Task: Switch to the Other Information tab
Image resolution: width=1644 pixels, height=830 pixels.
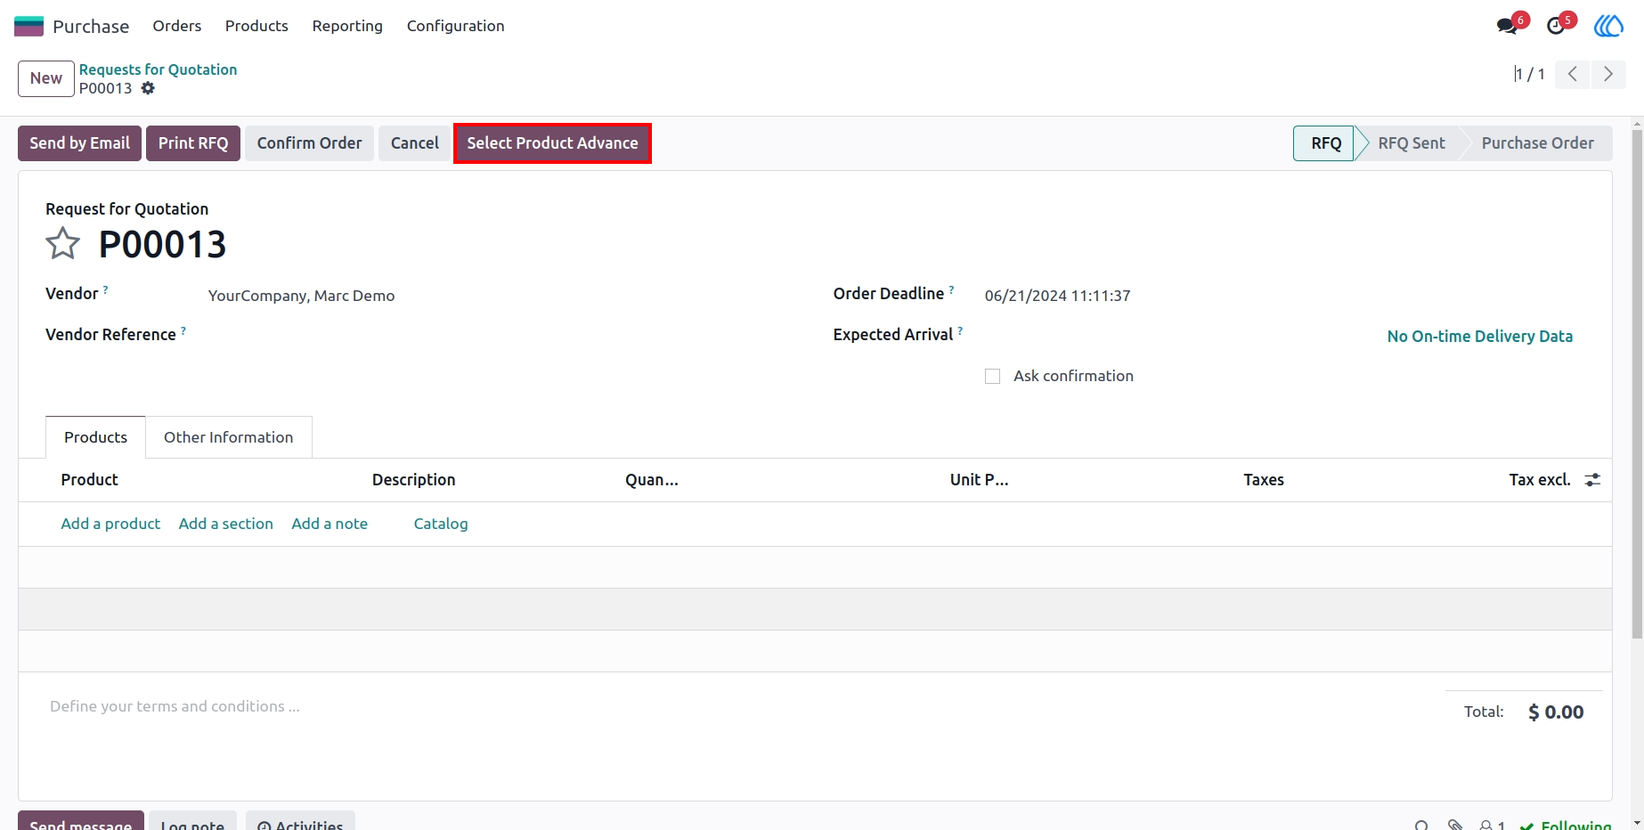Action: pos(228,437)
